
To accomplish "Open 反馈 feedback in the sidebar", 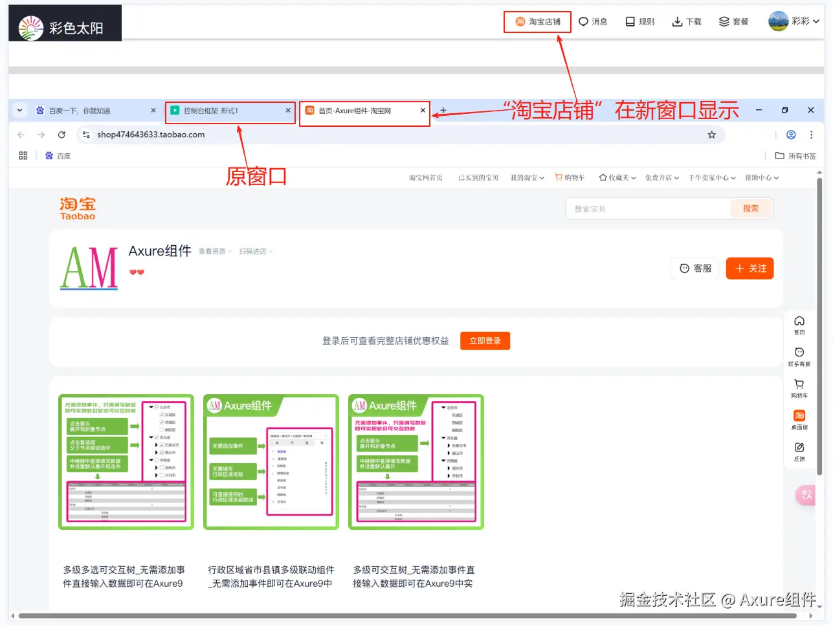I will click(x=799, y=452).
